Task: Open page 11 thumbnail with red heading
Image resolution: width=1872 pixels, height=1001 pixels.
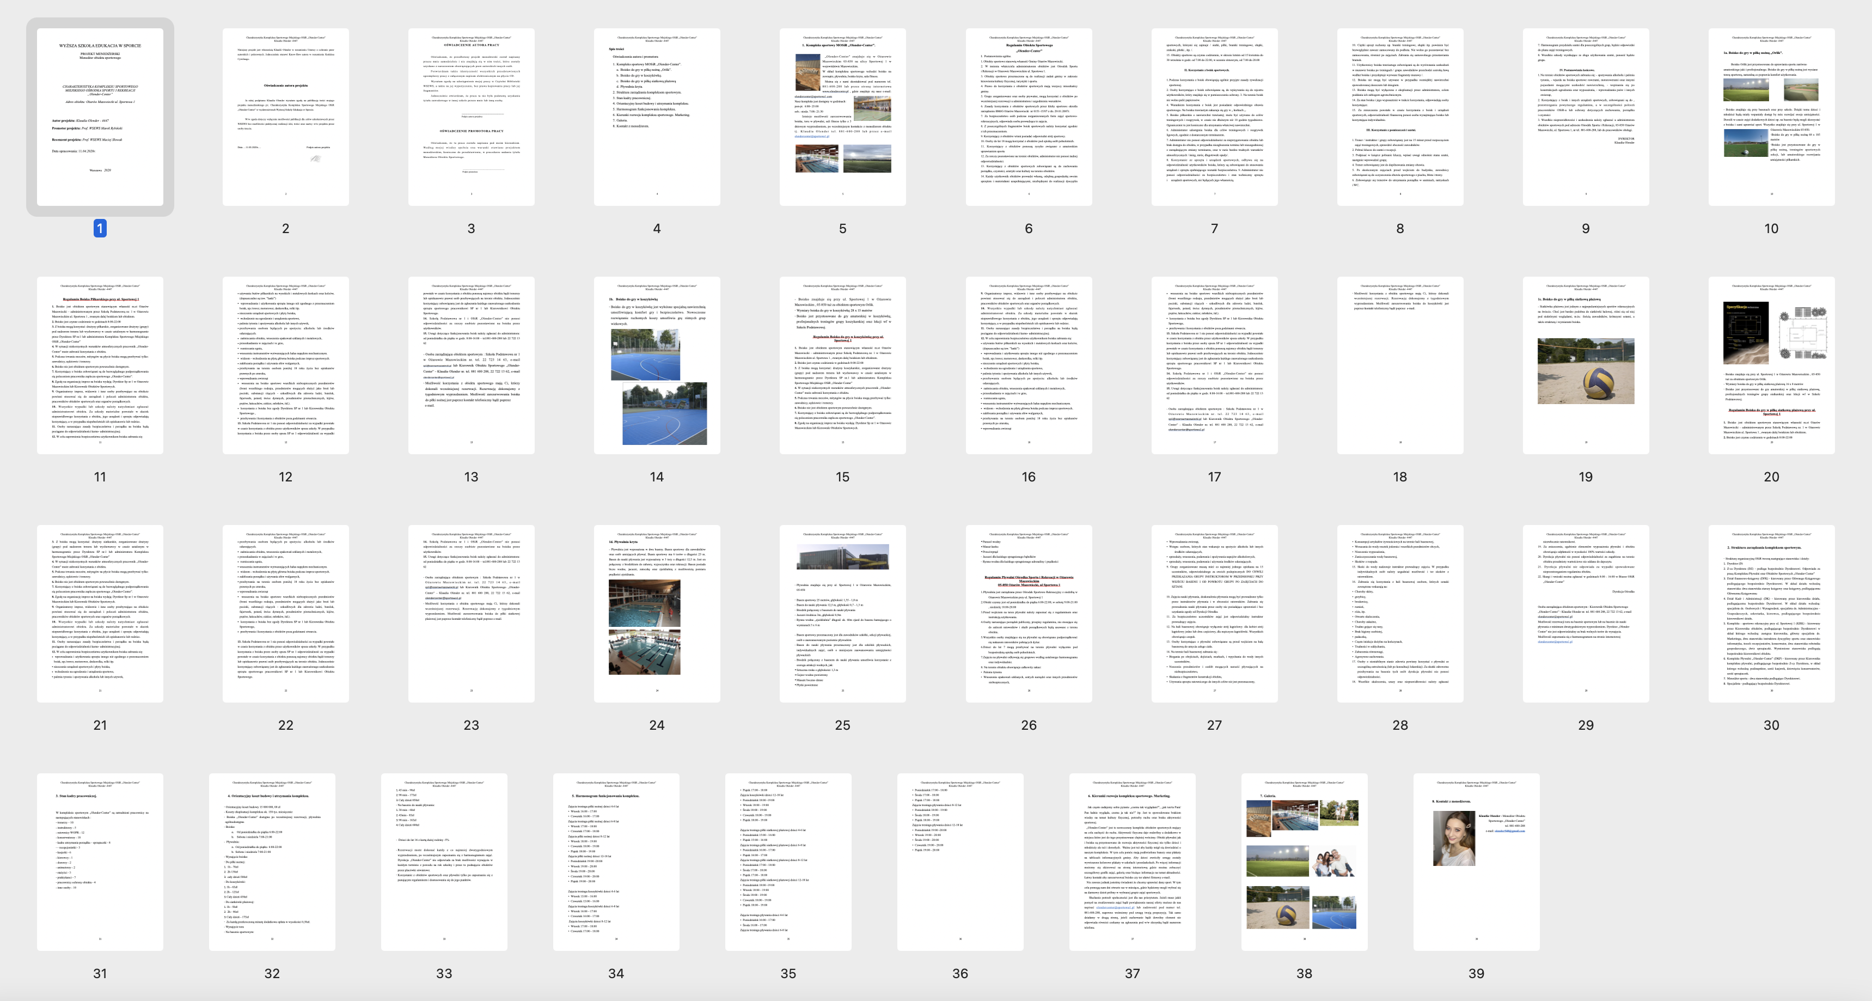Action: click(x=100, y=365)
